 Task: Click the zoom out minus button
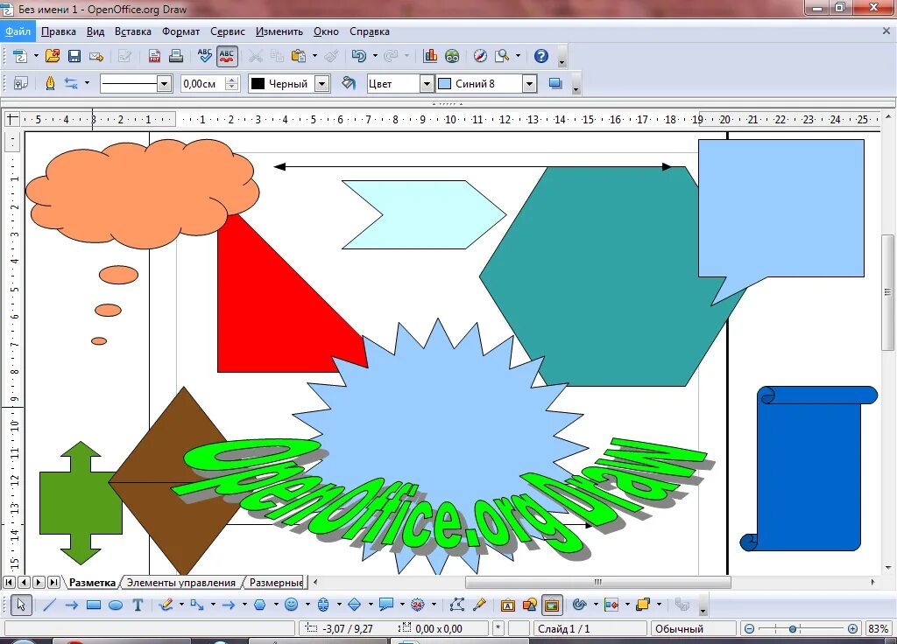750,628
